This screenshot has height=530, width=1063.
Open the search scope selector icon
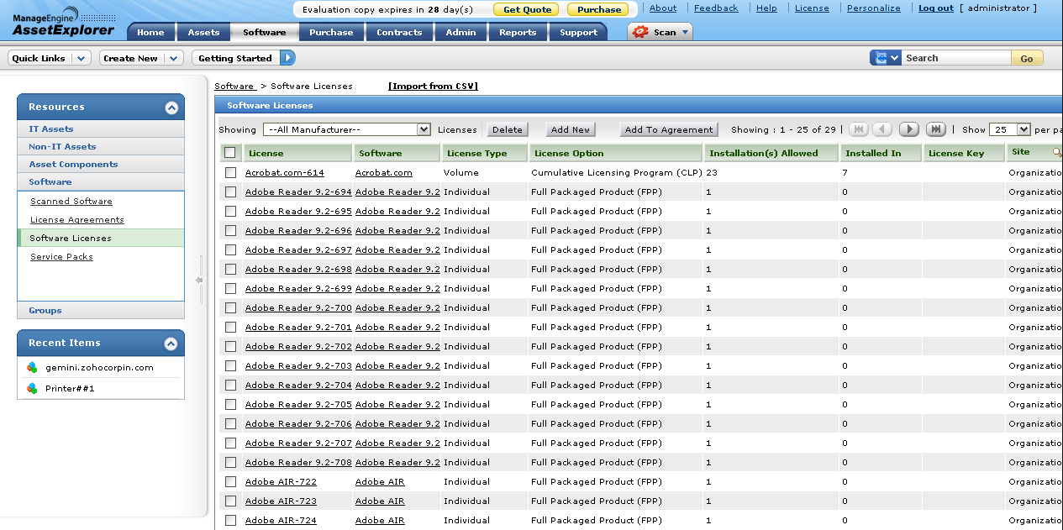(886, 58)
